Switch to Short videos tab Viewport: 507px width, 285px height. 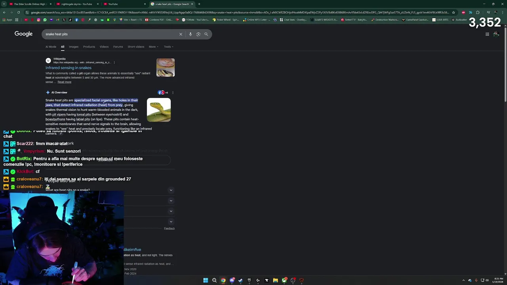pos(136,47)
